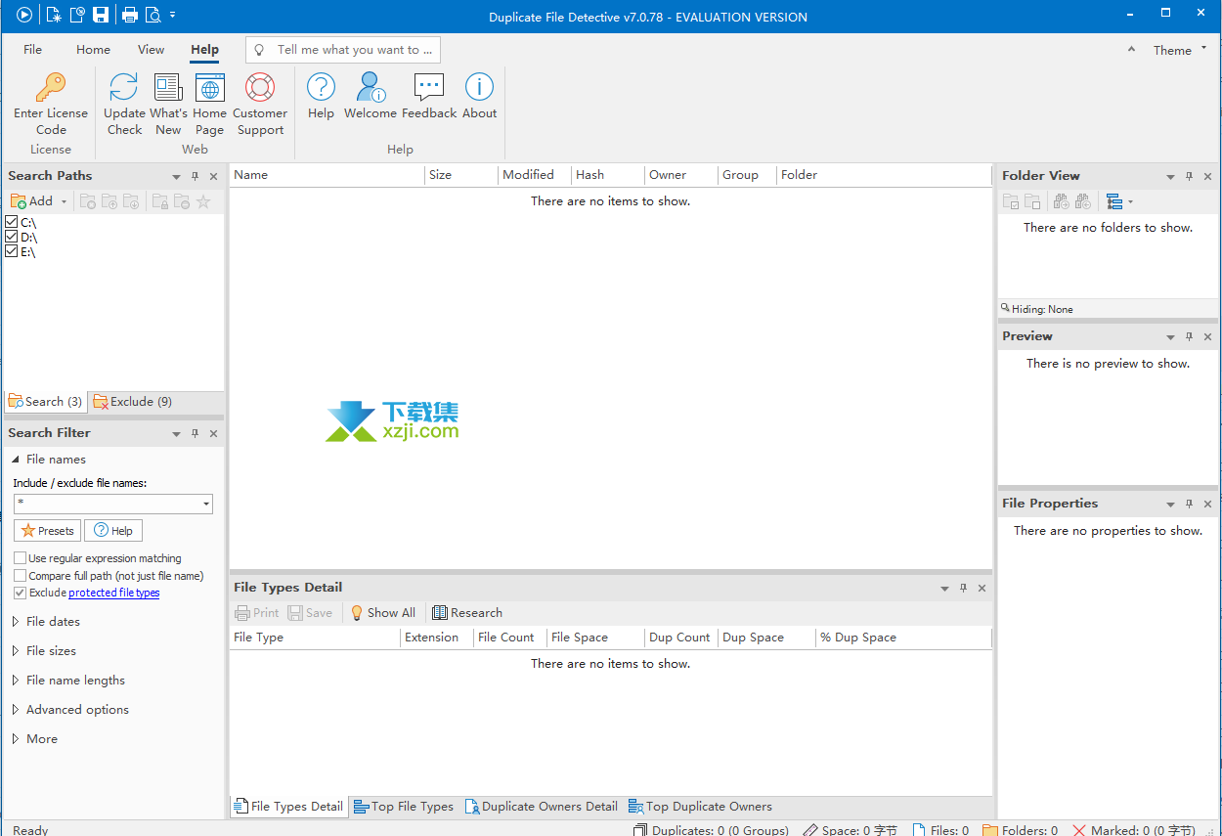Expand the File dates section
Image resolution: width=1222 pixels, height=836 pixels.
coord(16,622)
